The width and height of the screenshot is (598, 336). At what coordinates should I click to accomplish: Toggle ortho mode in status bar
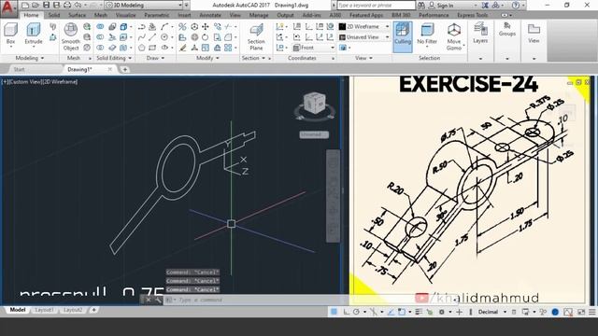tap(347, 312)
